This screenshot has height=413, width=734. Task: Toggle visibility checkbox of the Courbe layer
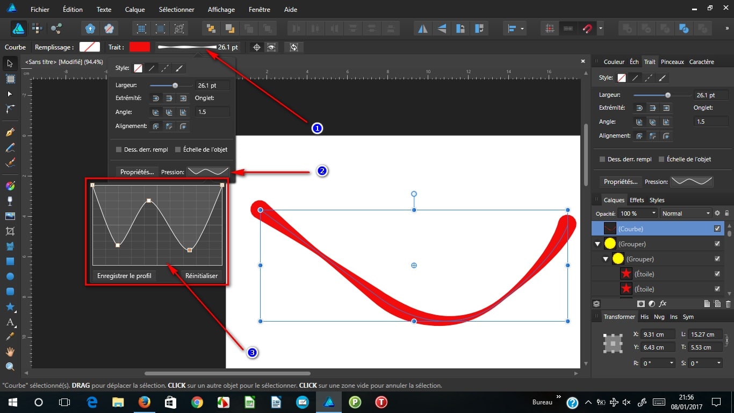717,229
